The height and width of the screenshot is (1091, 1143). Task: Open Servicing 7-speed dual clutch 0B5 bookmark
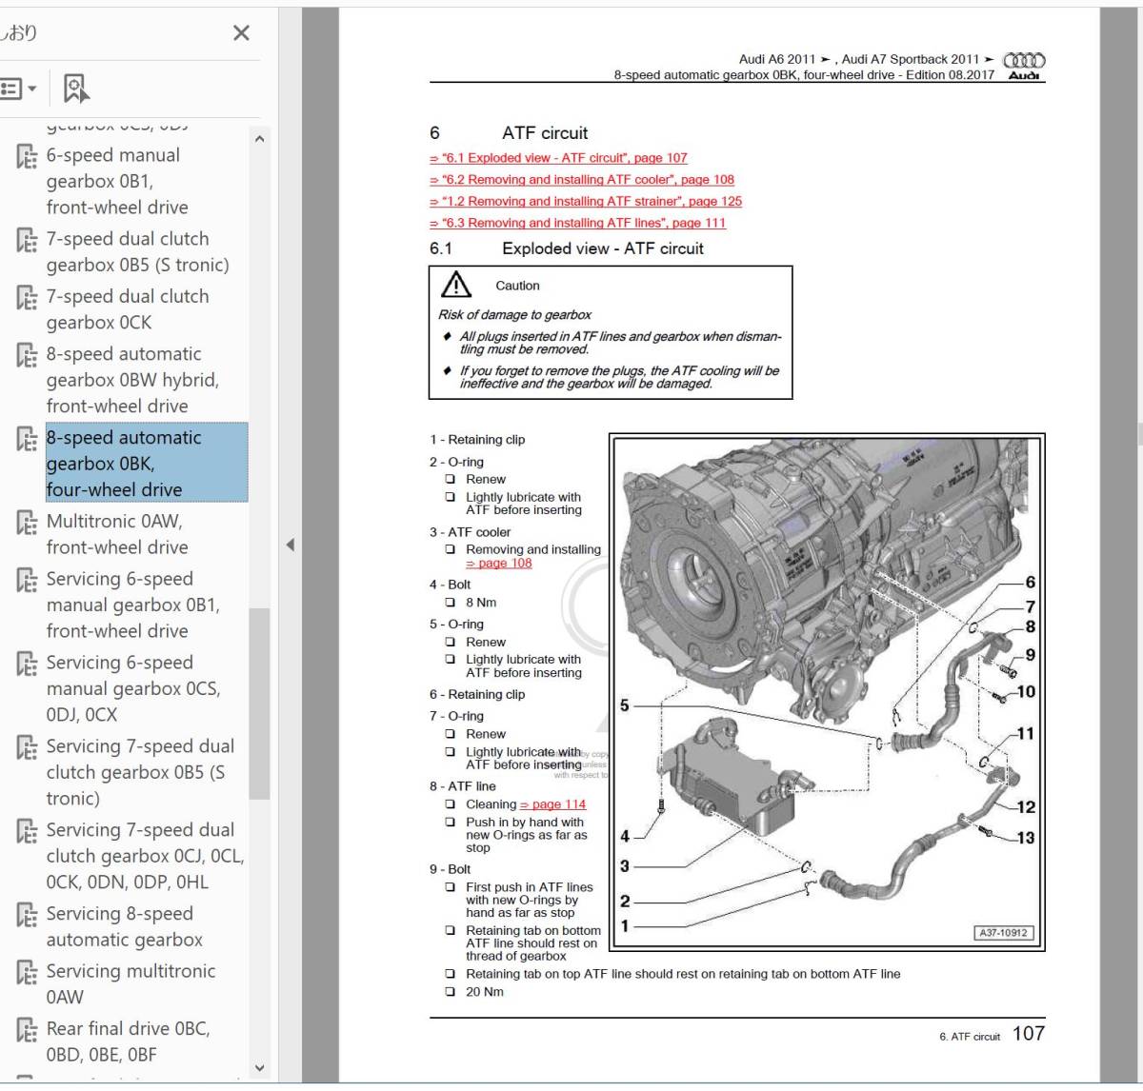point(140,772)
